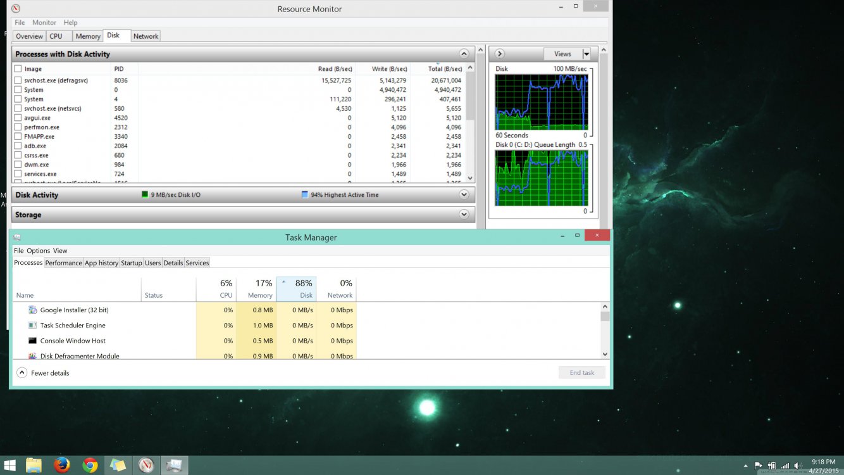Open network signal tray icon
Screen dimensions: 844x475
coord(785,466)
